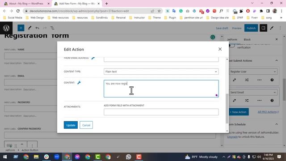Open the WordPress logo menu
The image size is (286, 161).
tap(6, 28)
